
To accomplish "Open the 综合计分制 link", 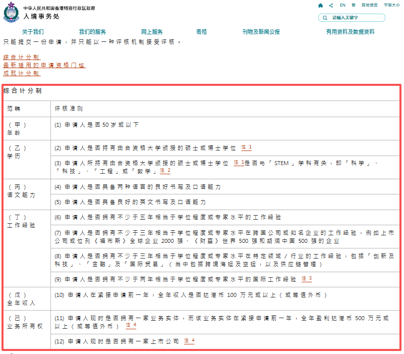I will (22, 57).
